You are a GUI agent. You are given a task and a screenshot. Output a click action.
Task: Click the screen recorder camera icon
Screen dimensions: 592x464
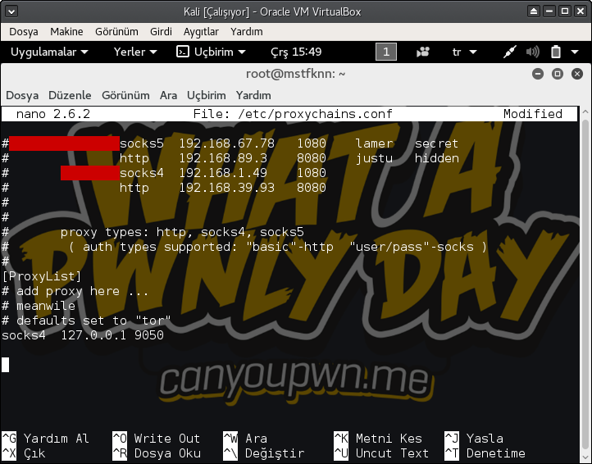click(x=423, y=52)
